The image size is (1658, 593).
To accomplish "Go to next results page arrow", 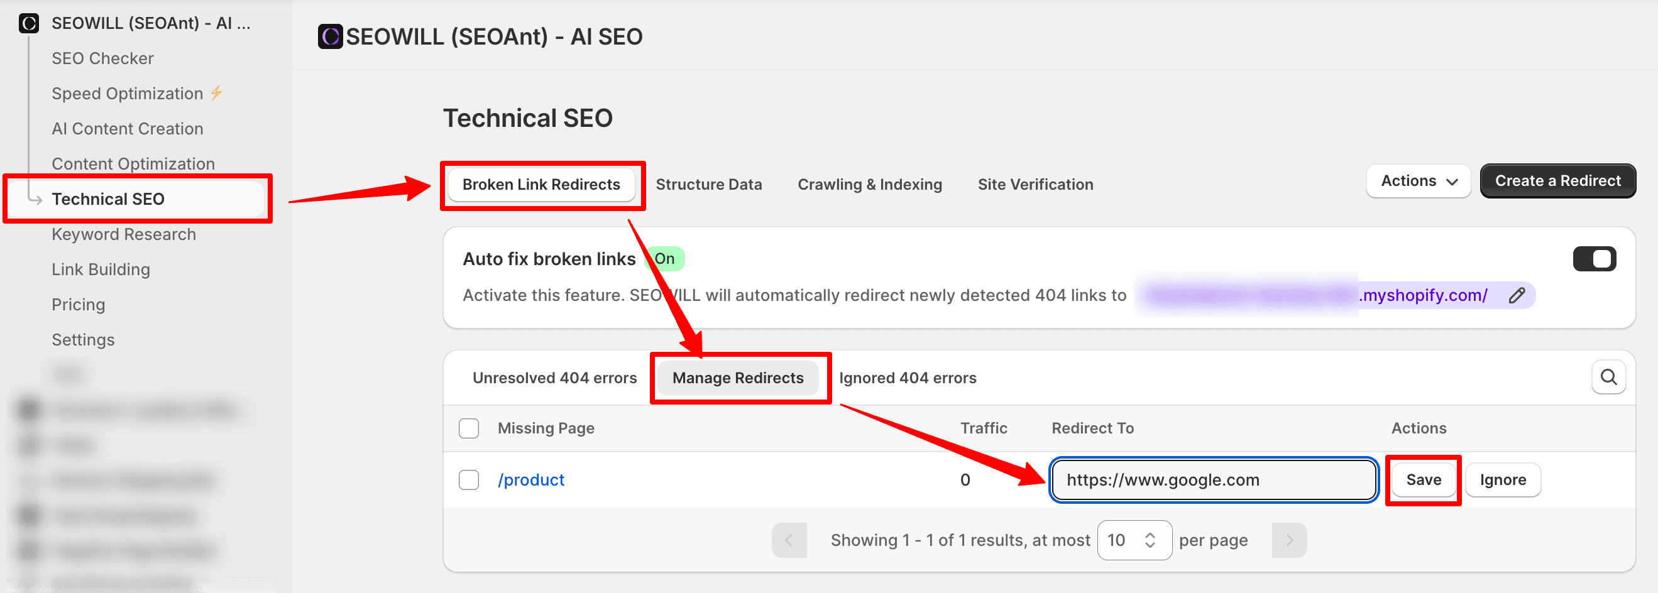I will (x=1288, y=540).
